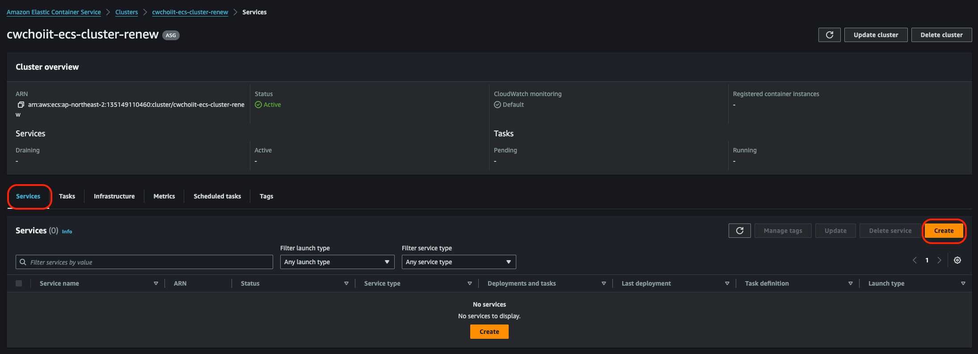Screen dimensions: 978x354
Task: Click Create under No services message
Action: tap(489, 332)
